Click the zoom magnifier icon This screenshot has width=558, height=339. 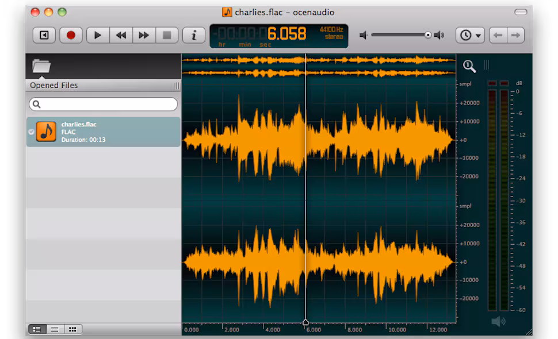click(x=469, y=66)
